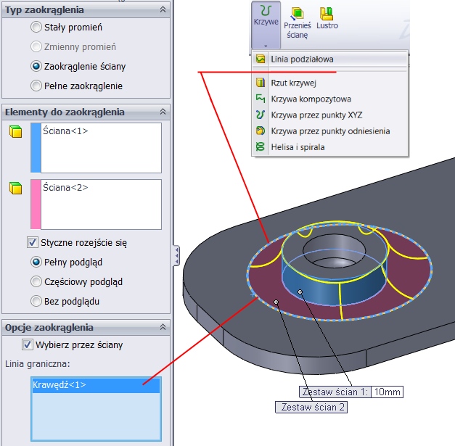The image size is (455, 446).
Task: Collapse the Opcje zaokrąglenia section
Action: pyautogui.click(x=163, y=327)
